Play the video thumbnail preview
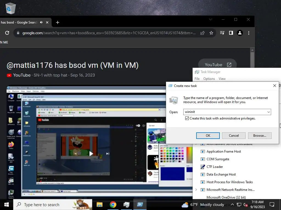Image resolution: width=281 pixels, height=210 pixels. coord(91,154)
